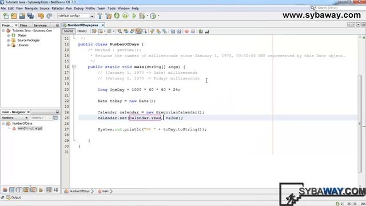Screen dimensions: 366x206
Task: Expand the Source Packages node
Action: 8,41
